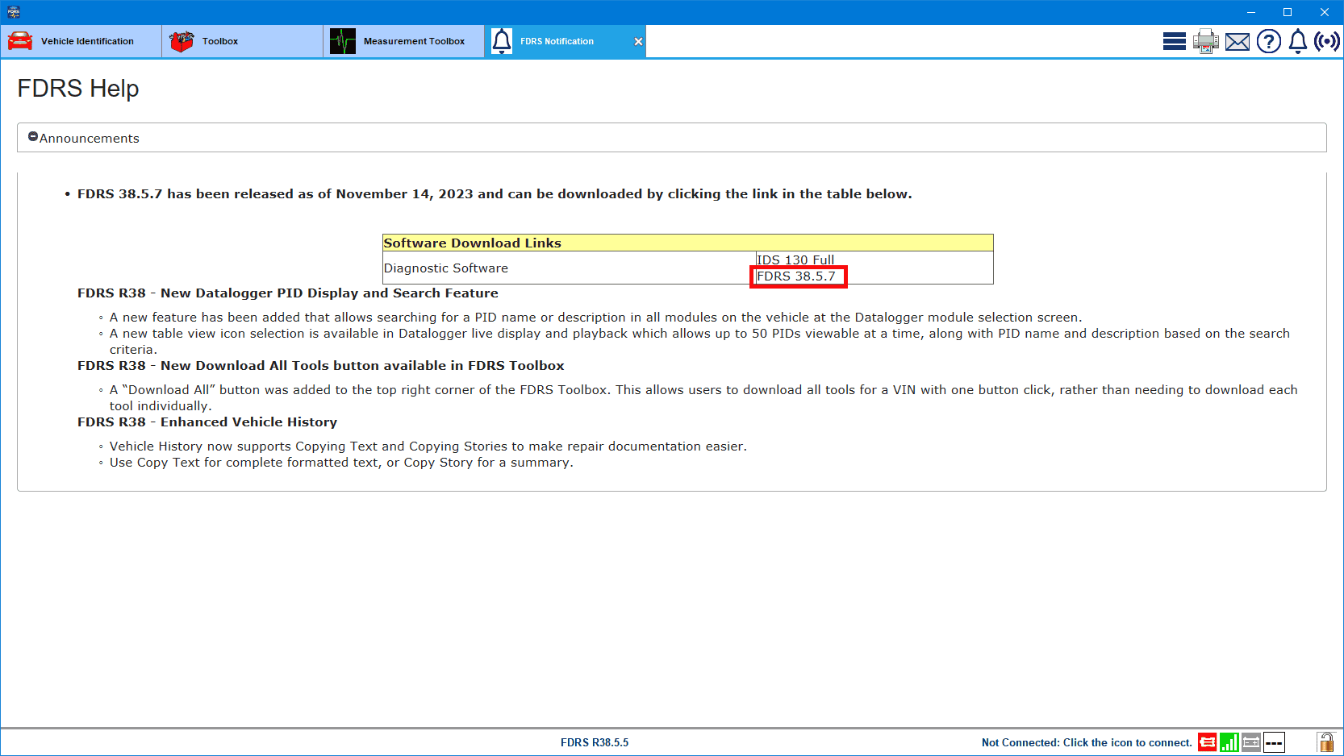Viewport: 1344px width, 756px height.
Task: Switch to the Vehicle Identification tab
Action: pyautogui.click(x=81, y=41)
